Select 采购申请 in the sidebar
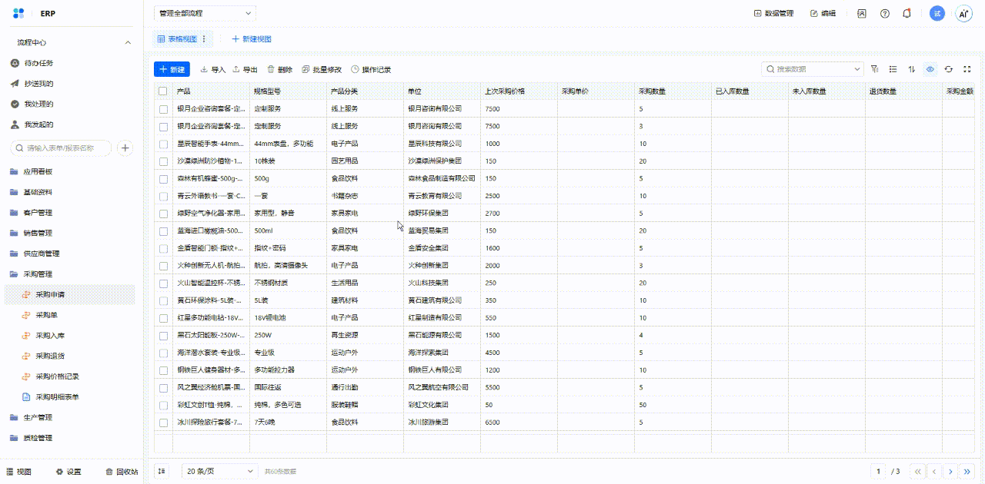 (69, 294)
